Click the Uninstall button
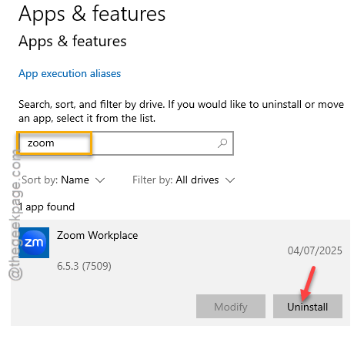The height and width of the screenshot is (346, 354). 308,306
